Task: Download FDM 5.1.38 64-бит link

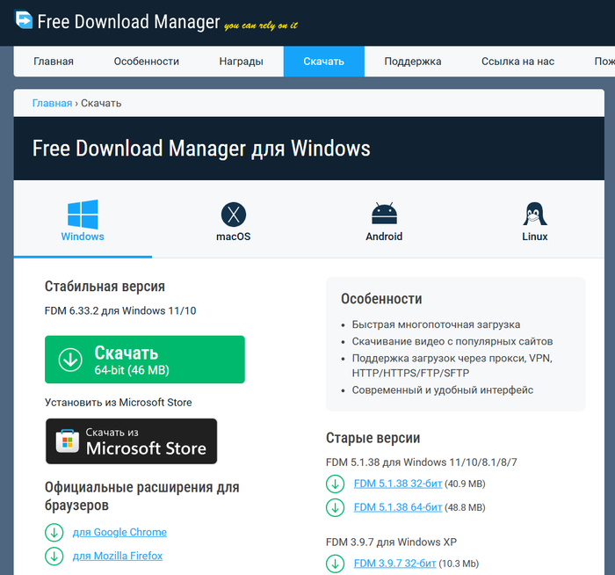Action: tap(398, 507)
